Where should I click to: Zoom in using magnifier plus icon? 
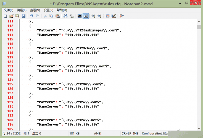click(x=93, y=16)
